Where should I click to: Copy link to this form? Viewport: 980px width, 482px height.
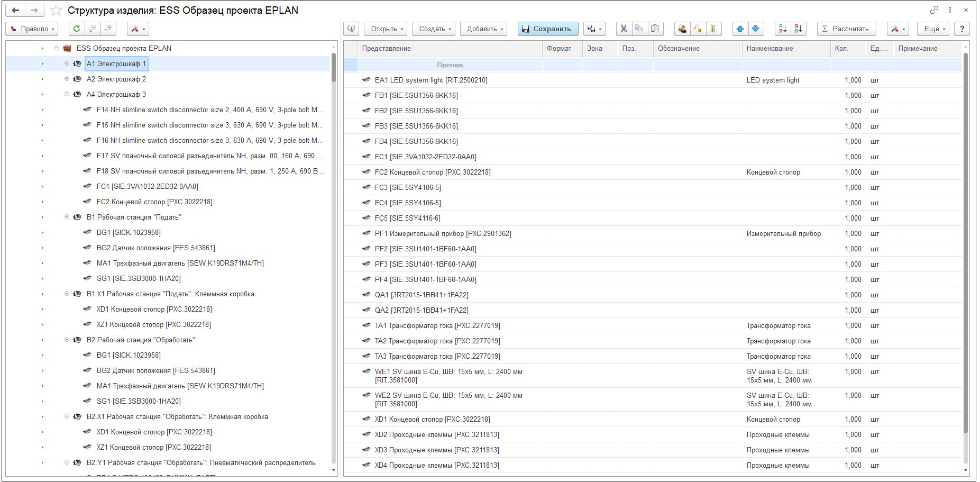click(x=934, y=10)
